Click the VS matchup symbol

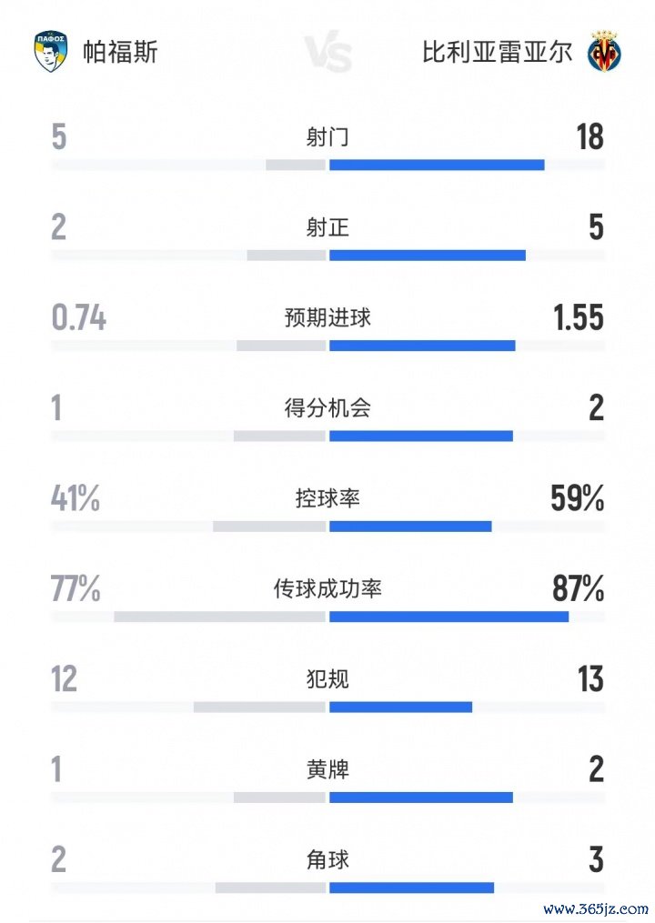(327, 54)
